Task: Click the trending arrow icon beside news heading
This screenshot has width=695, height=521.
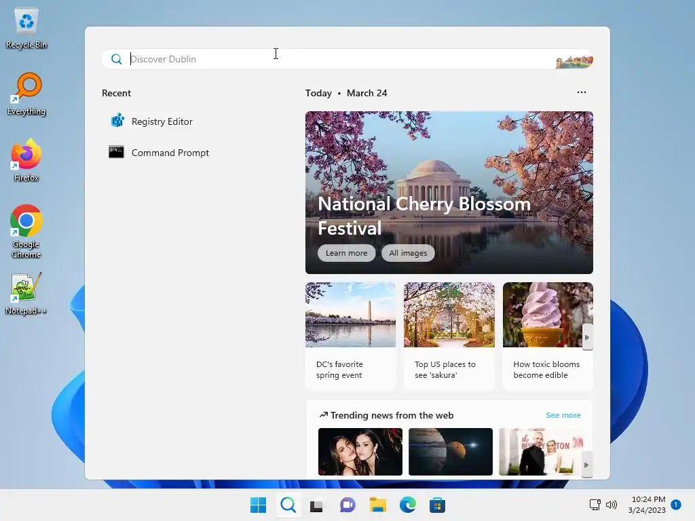Action: [324, 415]
